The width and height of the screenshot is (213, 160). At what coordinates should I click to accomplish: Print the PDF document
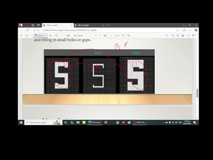pyautogui.click(x=173, y=36)
